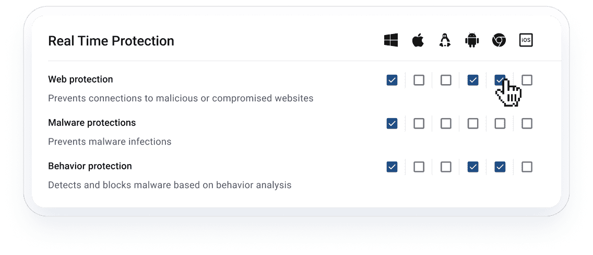Screen dimensions: 593x255
Task: Enable Web protection for macOS
Action: [x=419, y=80]
